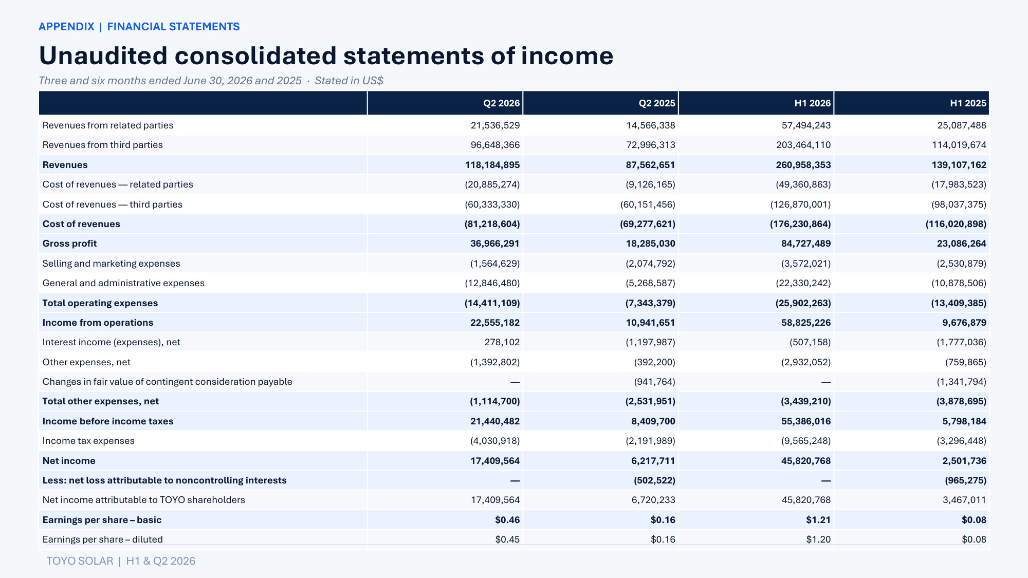Click the Total operating expenses label
1028x578 pixels.
(100, 303)
